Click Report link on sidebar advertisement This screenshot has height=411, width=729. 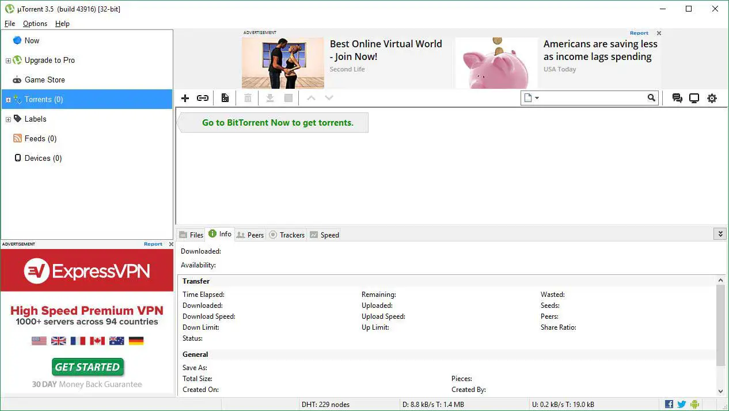(x=153, y=244)
